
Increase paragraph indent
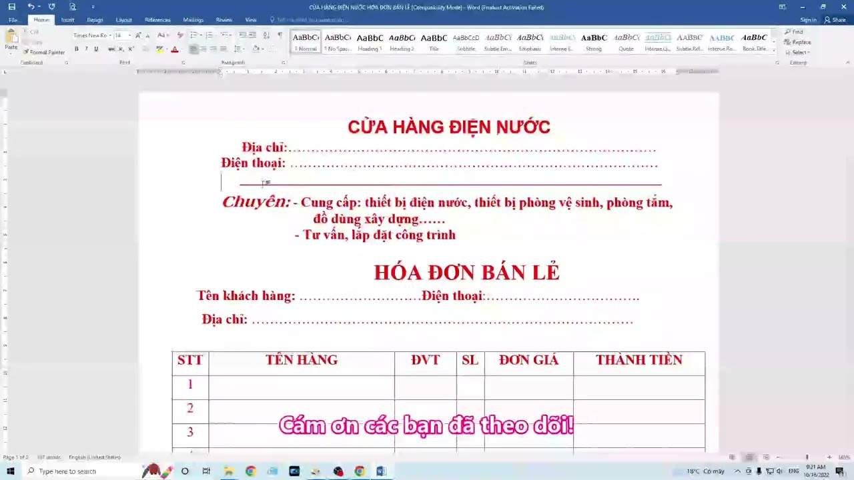[x=253, y=35]
